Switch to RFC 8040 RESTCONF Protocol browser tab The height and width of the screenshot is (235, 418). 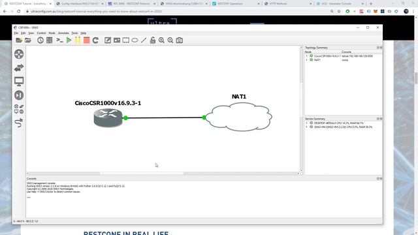coord(132,4)
